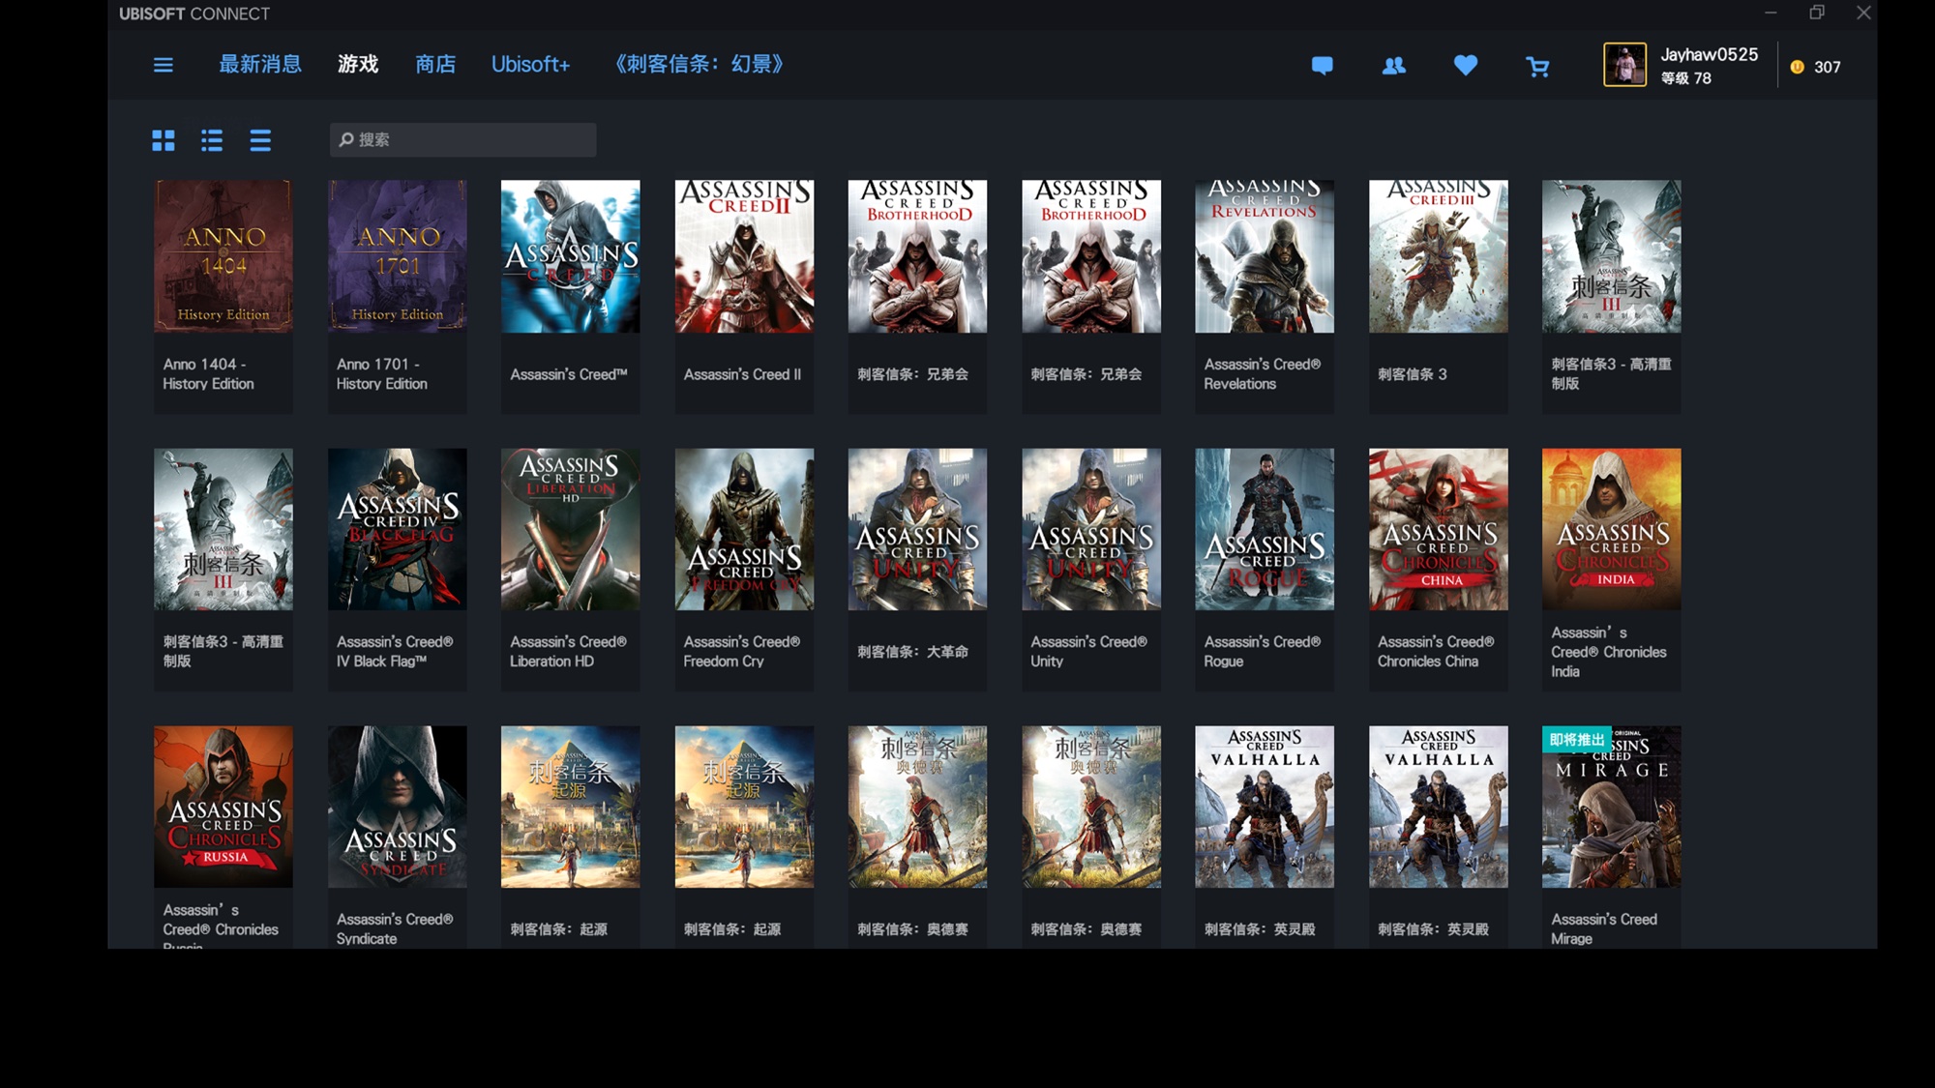Switch to compact list view
The height and width of the screenshot is (1088, 1935).
click(x=260, y=140)
